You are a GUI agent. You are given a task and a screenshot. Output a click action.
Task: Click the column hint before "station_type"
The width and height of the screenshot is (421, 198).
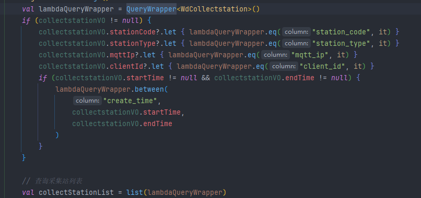coord(296,43)
